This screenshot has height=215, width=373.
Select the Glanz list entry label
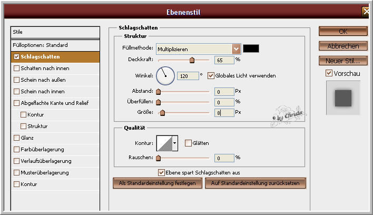(x=27, y=138)
